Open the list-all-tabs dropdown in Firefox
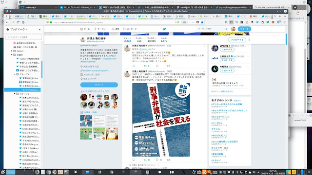Viewport: 312px width, 175px height. (x=285, y=16)
